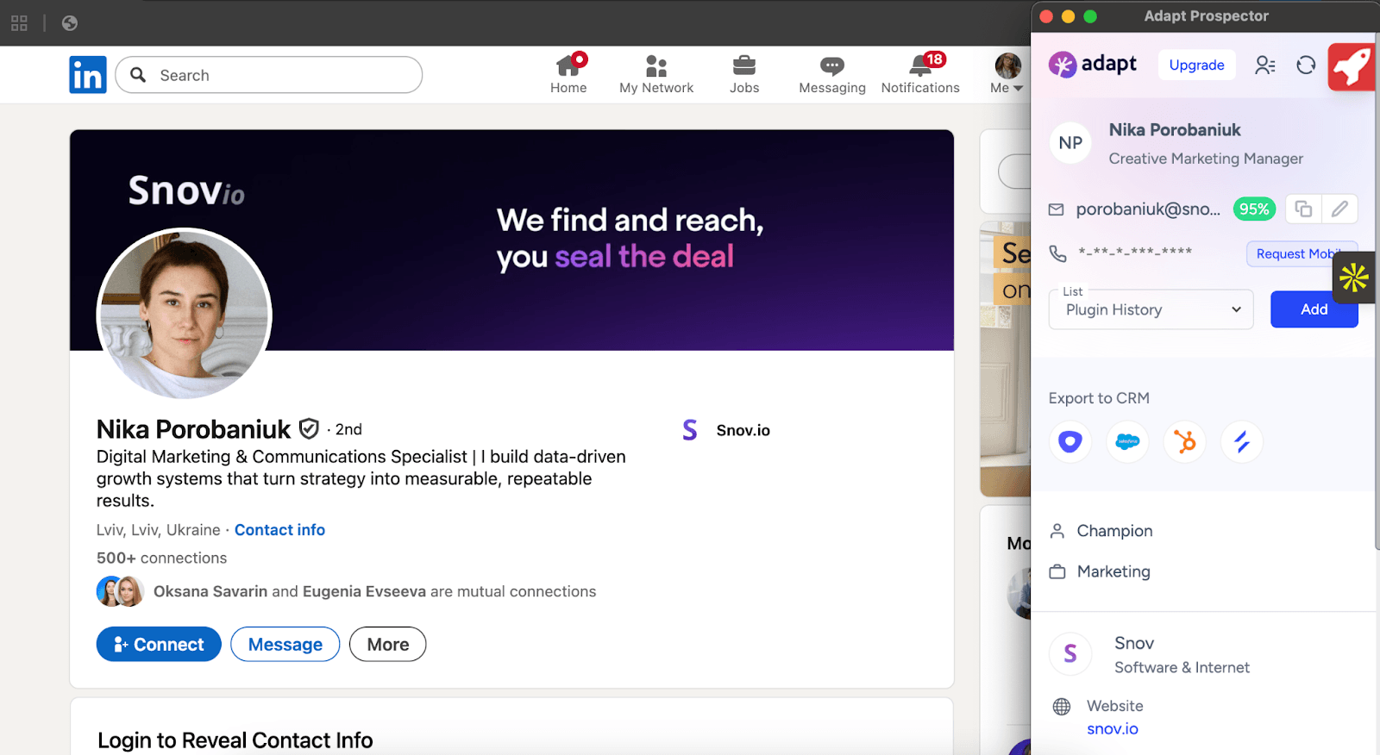The image size is (1380, 755).
Task: Click the LinkedIn logo icon
Action: click(x=88, y=75)
